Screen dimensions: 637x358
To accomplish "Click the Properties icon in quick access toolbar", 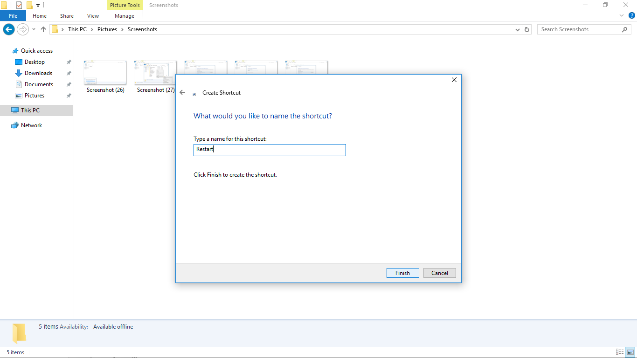I will 19,5.
